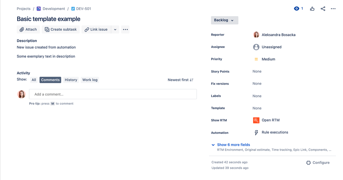Click Configure gear icon
Viewport: 343px width, 180px height.
pos(308,163)
